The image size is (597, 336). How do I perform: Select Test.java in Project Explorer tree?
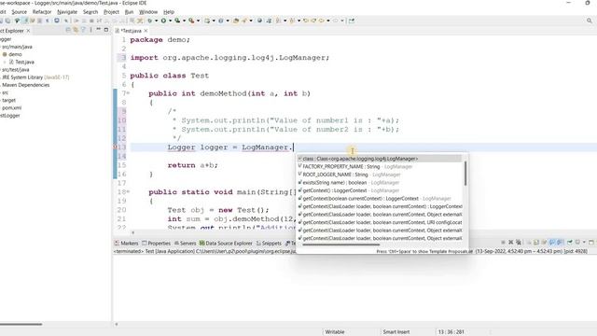21,62
